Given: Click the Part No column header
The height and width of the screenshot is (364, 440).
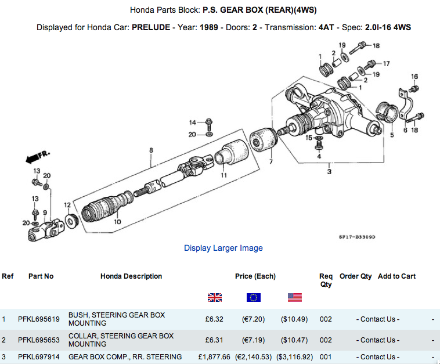Looking at the screenshot, I should pos(41,276).
